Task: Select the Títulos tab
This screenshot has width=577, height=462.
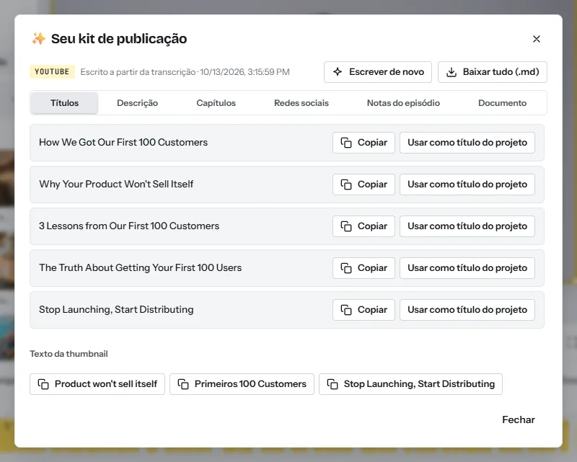Action: [64, 103]
